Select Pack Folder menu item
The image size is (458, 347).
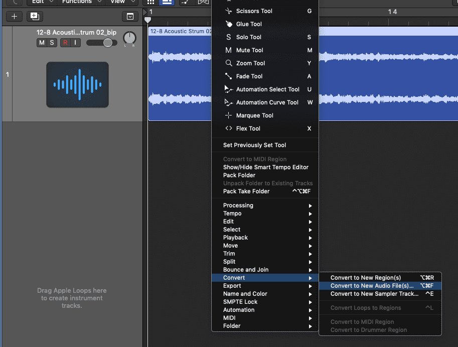[x=265, y=175]
